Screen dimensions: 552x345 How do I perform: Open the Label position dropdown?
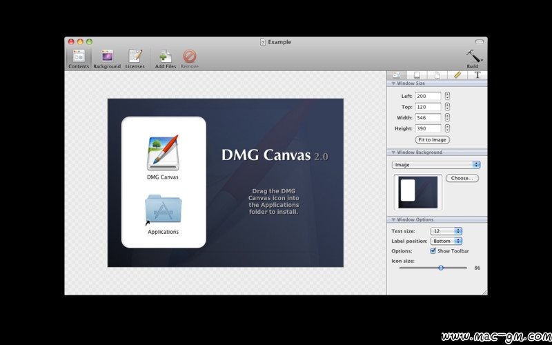446,241
